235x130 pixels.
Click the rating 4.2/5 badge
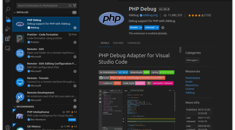162,72
